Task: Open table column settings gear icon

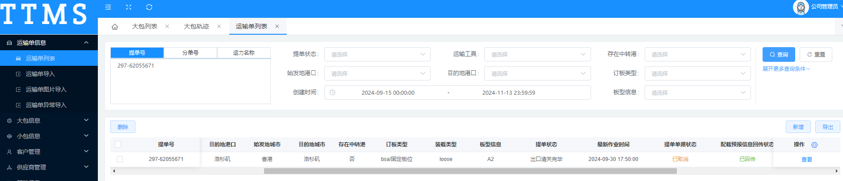Action: pos(814,145)
